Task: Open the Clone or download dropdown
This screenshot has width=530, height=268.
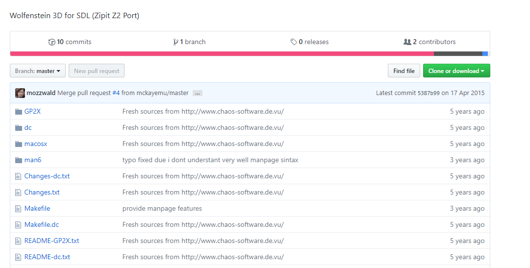Action: point(456,71)
